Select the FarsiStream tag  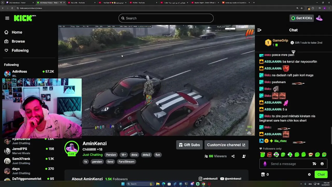(126, 162)
